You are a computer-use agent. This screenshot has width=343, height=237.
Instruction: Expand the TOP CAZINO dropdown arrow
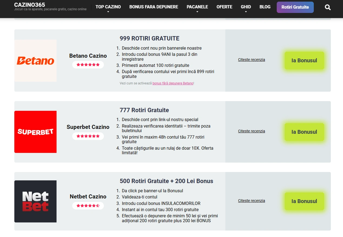pyautogui.click(x=108, y=12)
